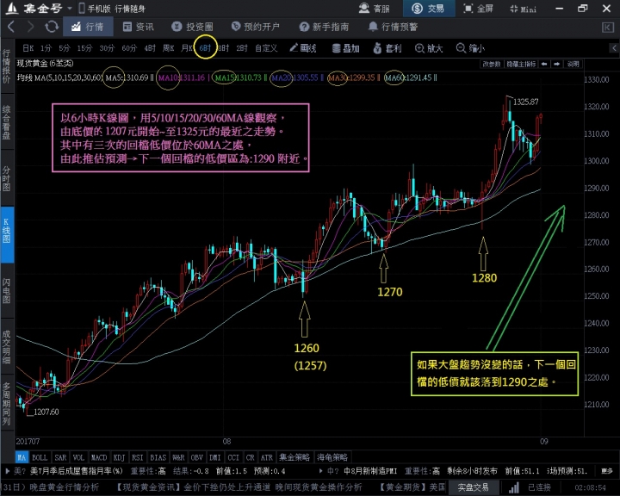Open the 集金策略 strategy tab

294,457
